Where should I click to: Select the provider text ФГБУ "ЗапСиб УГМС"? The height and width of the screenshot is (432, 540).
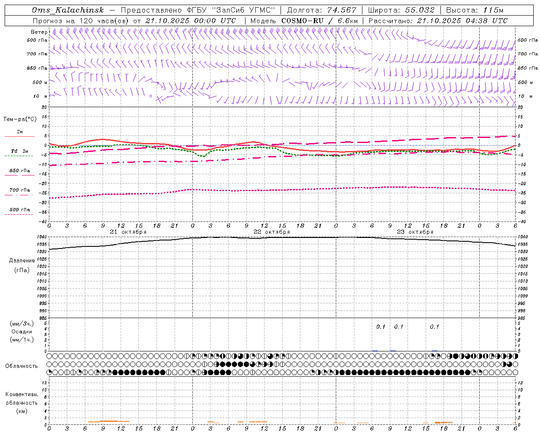231,10
